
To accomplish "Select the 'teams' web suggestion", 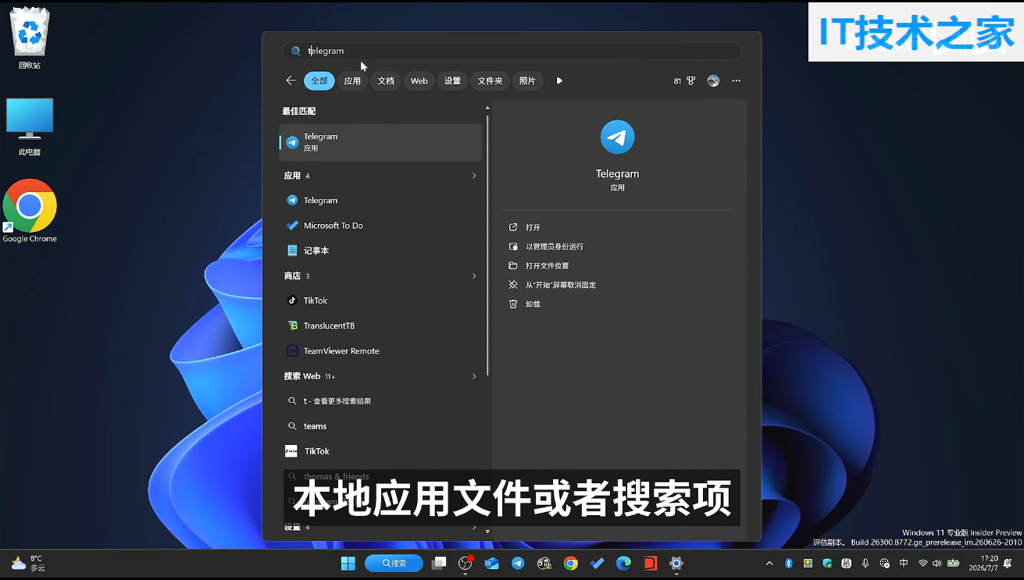I will point(380,426).
